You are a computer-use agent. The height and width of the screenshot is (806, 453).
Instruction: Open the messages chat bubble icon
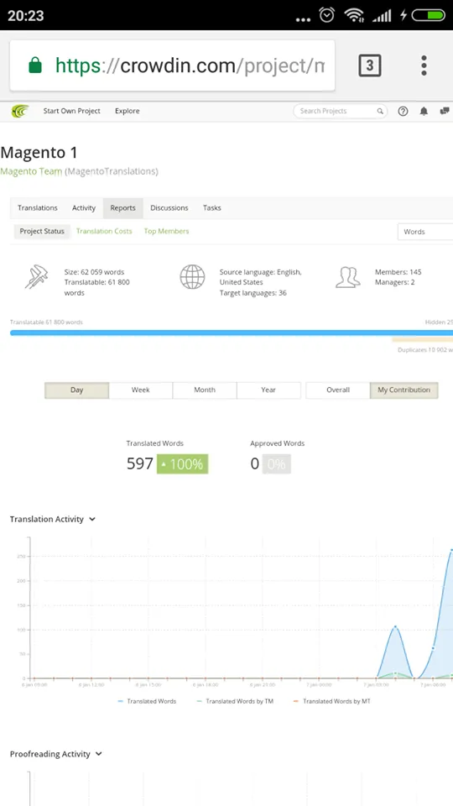click(x=445, y=111)
